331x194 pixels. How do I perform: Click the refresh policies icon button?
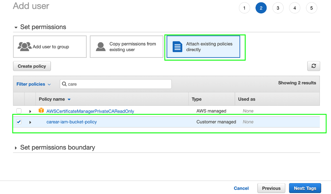(314, 66)
